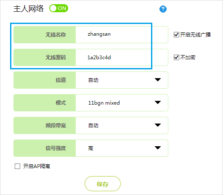
Task: Click the 无线密码 field containing 1a2b3c4d
Action: click(122, 57)
